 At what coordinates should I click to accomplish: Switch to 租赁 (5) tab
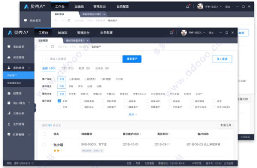(84, 68)
